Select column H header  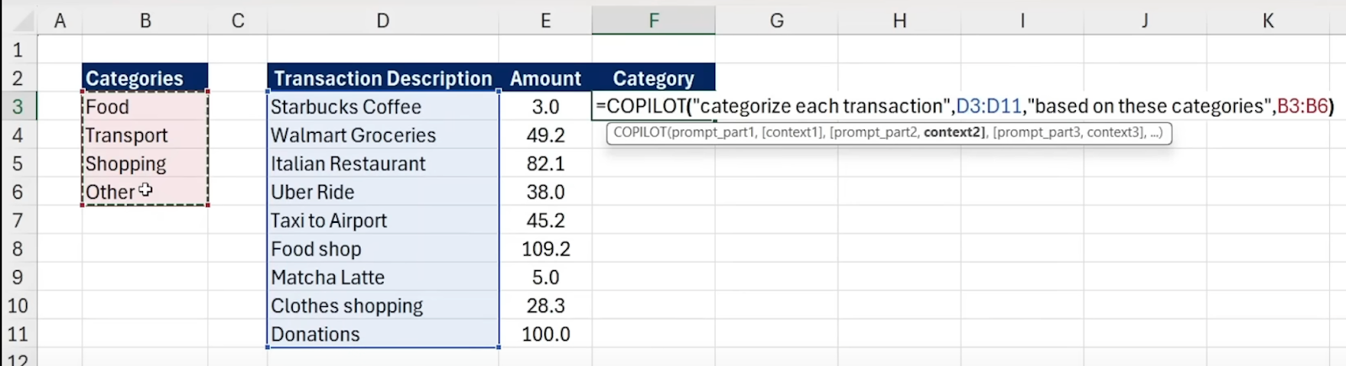coord(899,20)
